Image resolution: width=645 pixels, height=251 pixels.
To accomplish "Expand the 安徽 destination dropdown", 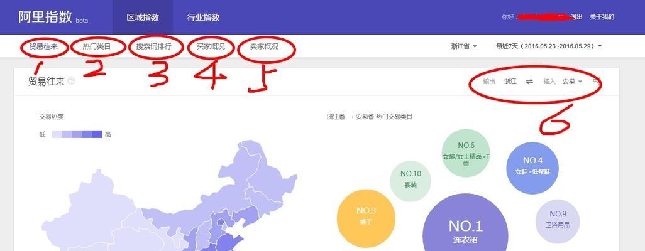I will pyautogui.click(x=573, y=82).
